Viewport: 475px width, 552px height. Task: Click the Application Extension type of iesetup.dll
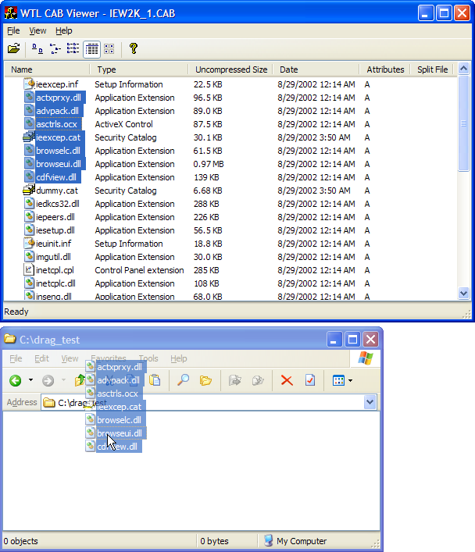(134, 230)
